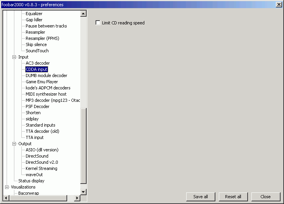The height and width of the screenshot is (204, 284).
Task: Select PSF Decoder entry
Action: click(x=38, y=106)
